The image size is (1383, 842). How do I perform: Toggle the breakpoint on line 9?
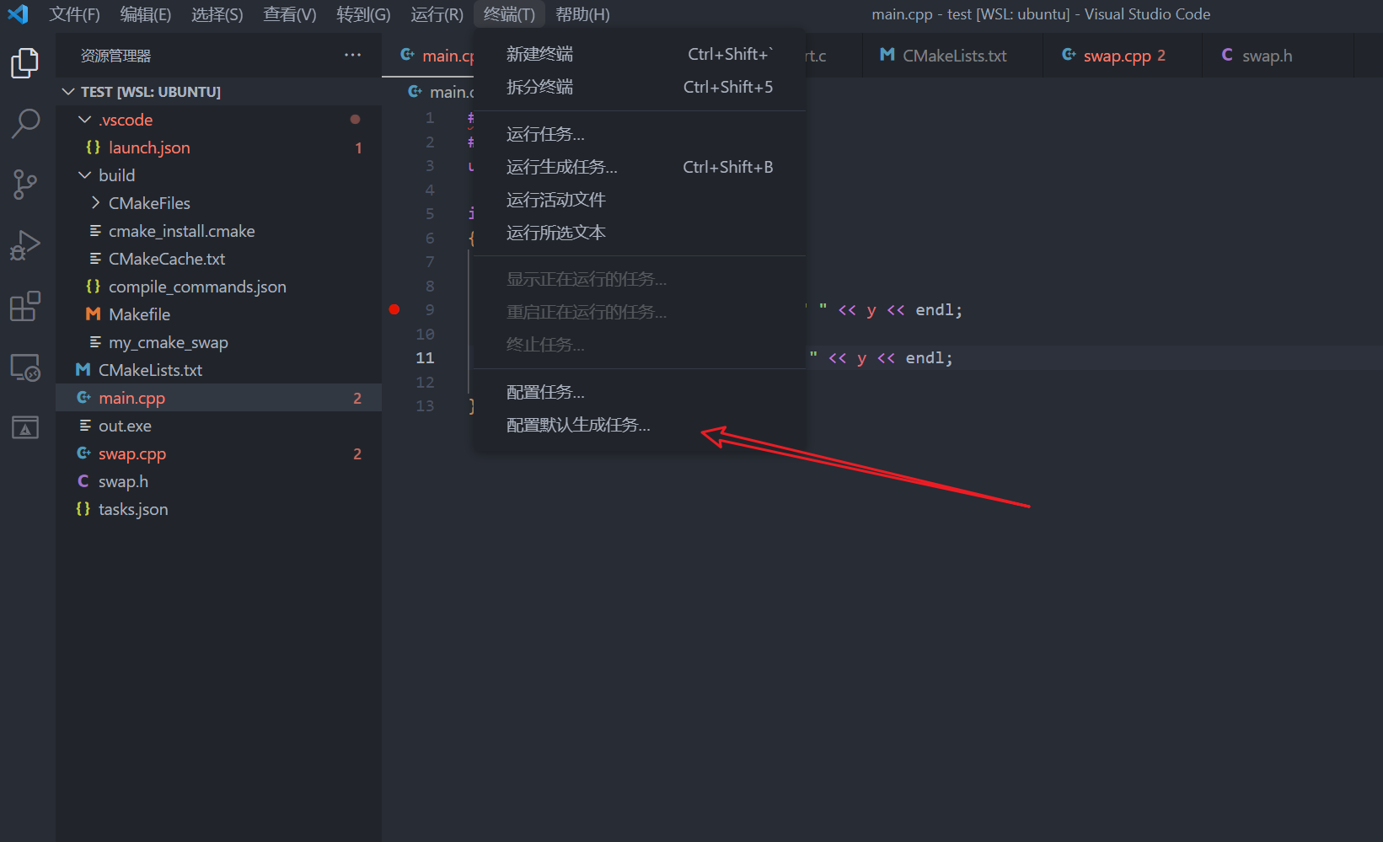(394, 309)
